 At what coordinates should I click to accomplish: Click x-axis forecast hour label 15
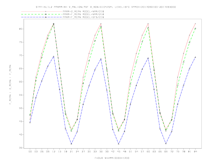[59, 152]
